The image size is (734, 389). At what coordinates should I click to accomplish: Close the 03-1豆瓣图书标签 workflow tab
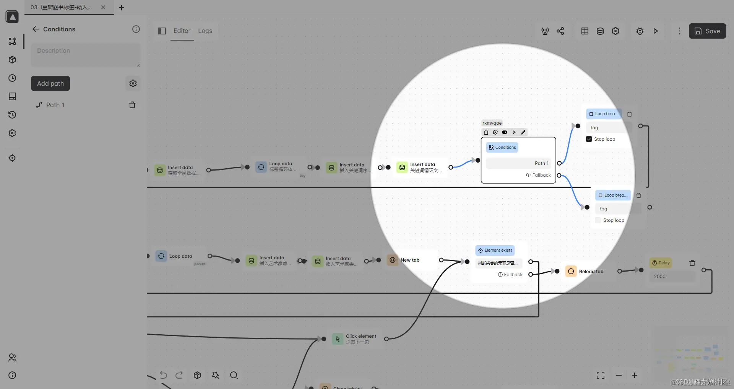pyautogui.click(x=103, y=7)
